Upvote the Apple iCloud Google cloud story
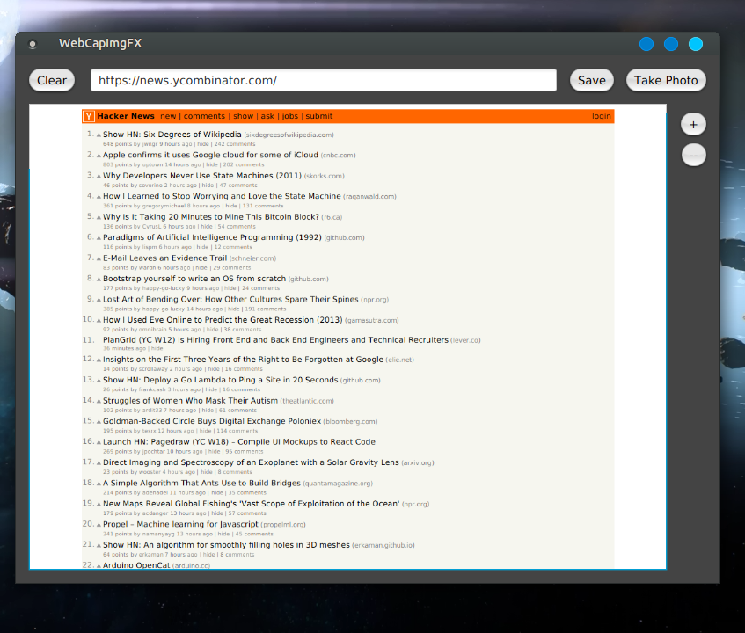The image size is (745, 633). tap(99, 156)
